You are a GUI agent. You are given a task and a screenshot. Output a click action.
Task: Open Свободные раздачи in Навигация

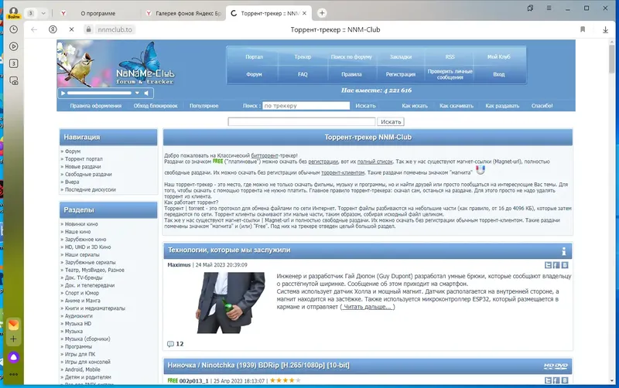88,174
